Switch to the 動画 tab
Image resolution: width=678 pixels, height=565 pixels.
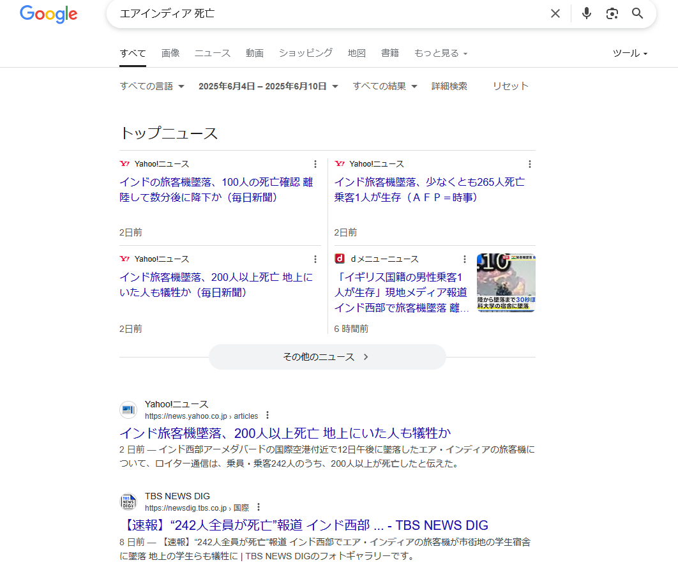[255, 53]
